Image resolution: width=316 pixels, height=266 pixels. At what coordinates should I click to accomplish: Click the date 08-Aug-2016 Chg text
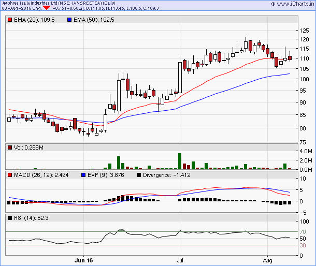coord(22,8)
